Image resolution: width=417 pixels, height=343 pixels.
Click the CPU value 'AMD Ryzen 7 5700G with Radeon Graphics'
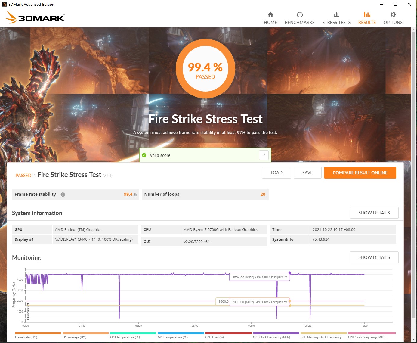(221, 229)
